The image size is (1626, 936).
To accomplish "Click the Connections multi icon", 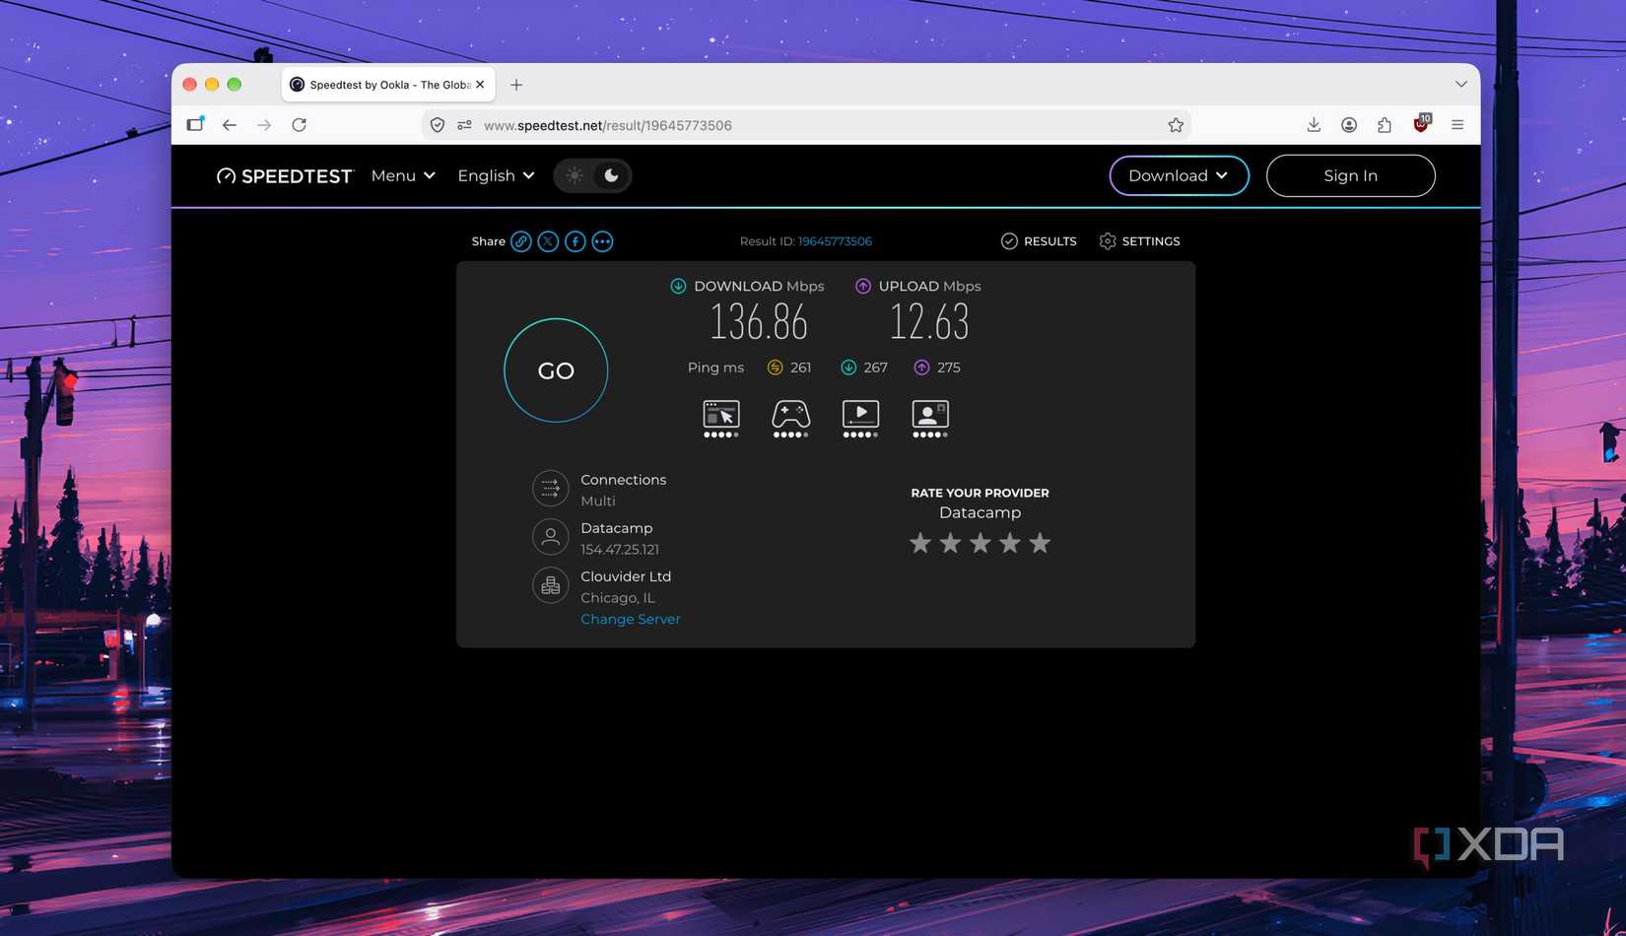I will (x=551, y=488).
